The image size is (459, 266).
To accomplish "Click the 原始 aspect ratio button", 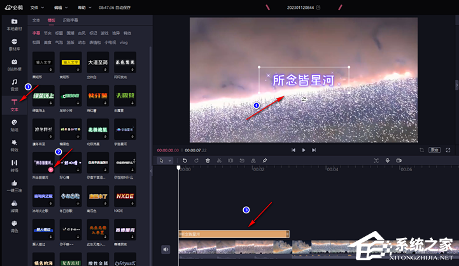I will coord(434,150).
